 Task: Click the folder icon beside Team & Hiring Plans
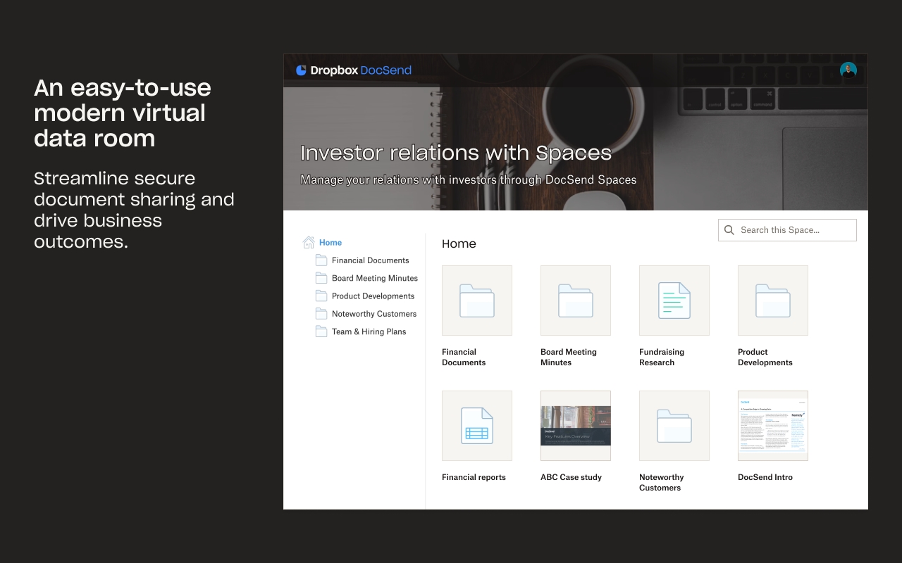coord(321,331)
